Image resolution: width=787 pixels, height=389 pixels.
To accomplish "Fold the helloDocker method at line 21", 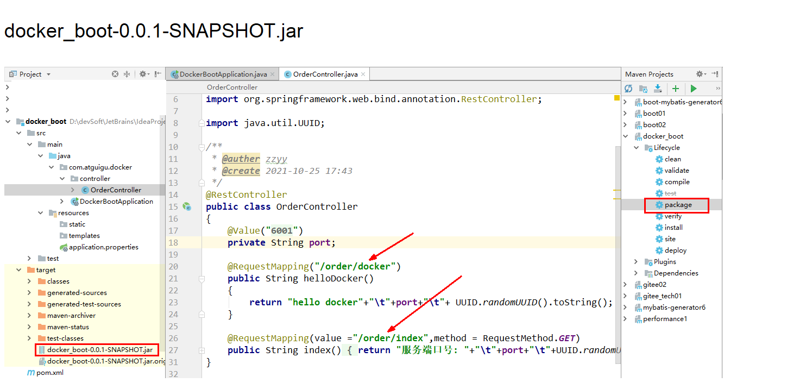I will (202, 278).
